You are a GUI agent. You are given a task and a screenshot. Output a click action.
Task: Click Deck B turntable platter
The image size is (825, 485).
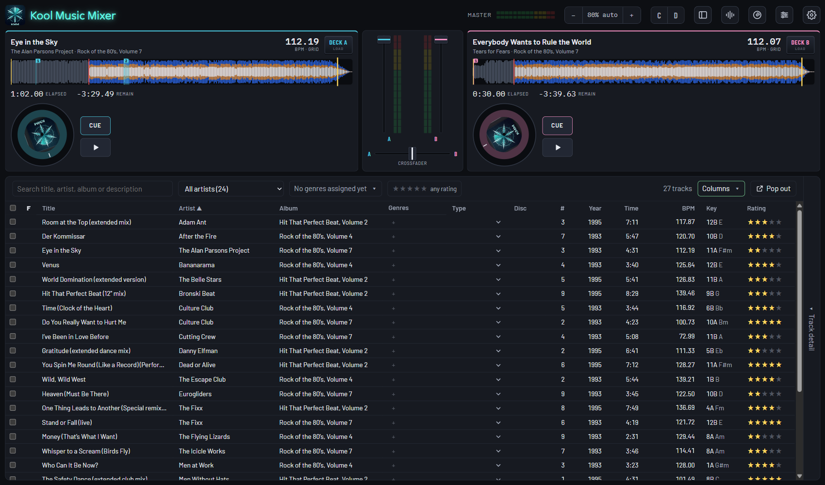pos(504,135)
